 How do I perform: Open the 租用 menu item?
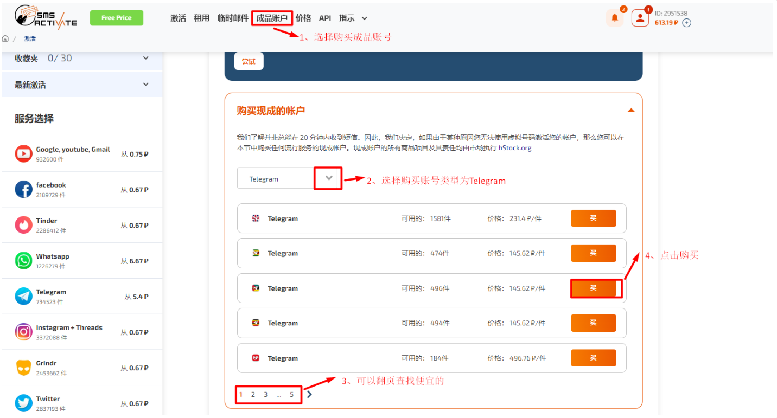click(x=201, y=18)
